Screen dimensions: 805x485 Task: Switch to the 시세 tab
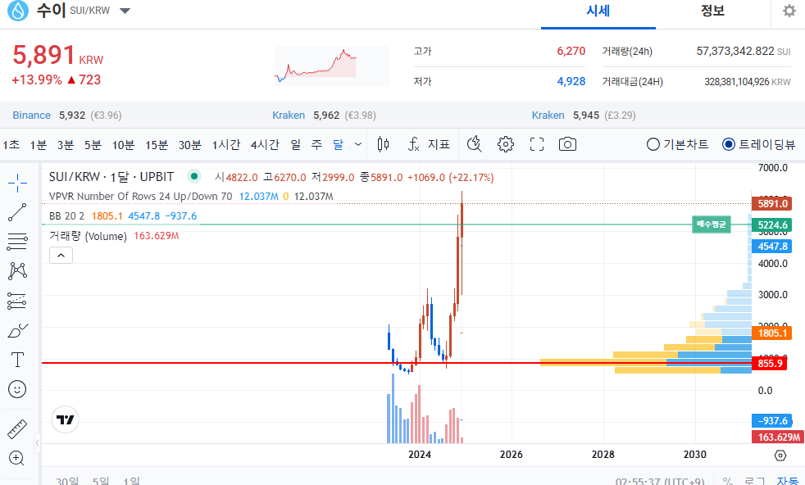[598, 11]
